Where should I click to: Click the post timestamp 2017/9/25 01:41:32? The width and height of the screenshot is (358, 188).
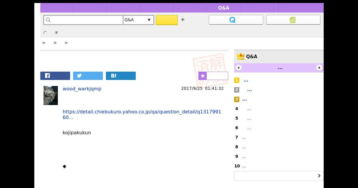tap(202, 88)
